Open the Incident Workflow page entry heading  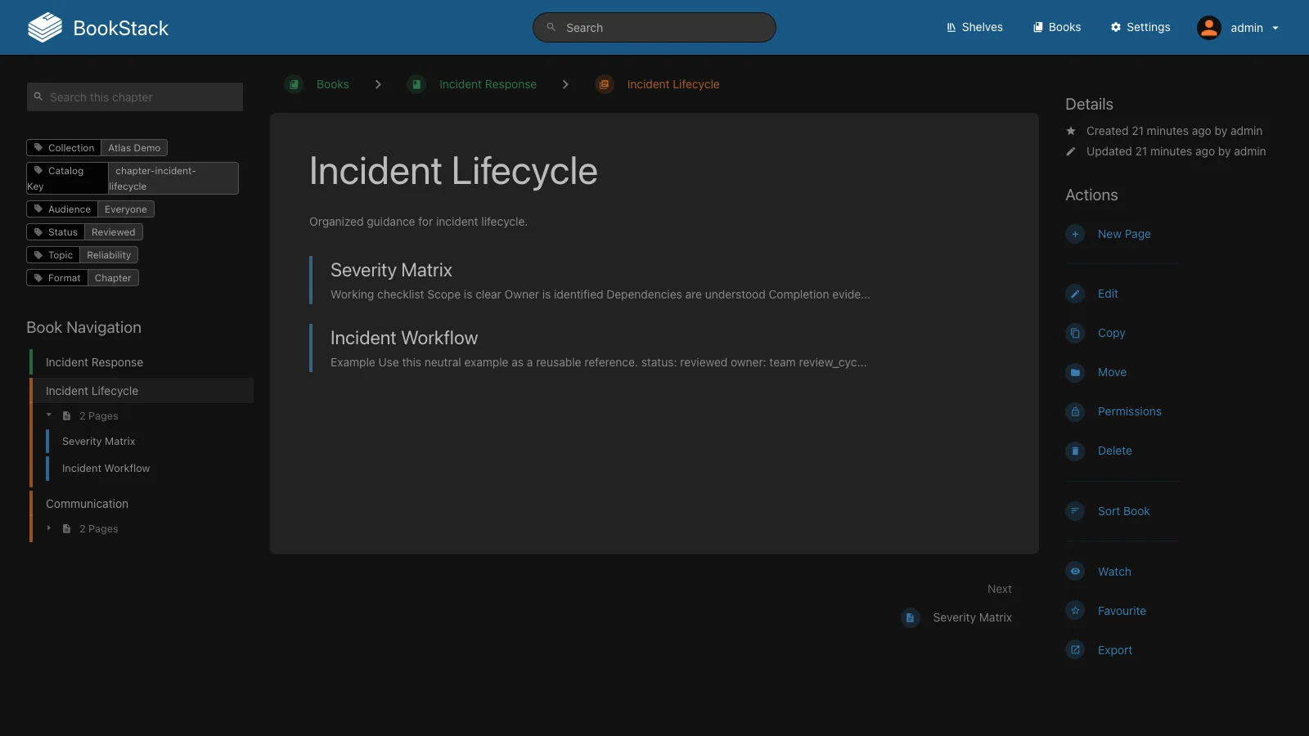(x=404, y=338)
